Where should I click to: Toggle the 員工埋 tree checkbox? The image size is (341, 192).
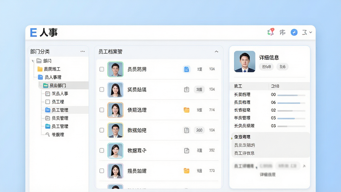[x=48, y=102]
